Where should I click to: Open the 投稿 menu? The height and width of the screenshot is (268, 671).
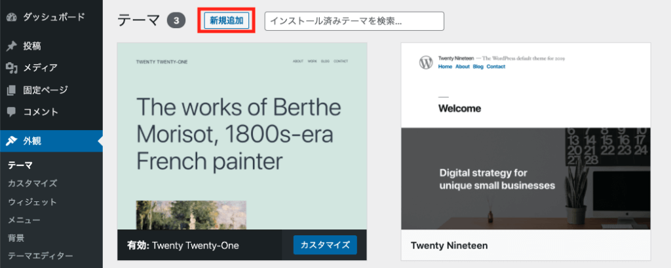click(32, 46)
